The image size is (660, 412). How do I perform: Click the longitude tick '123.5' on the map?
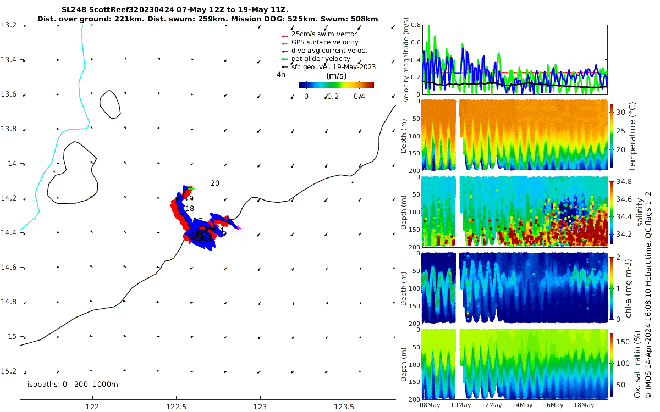343,407
